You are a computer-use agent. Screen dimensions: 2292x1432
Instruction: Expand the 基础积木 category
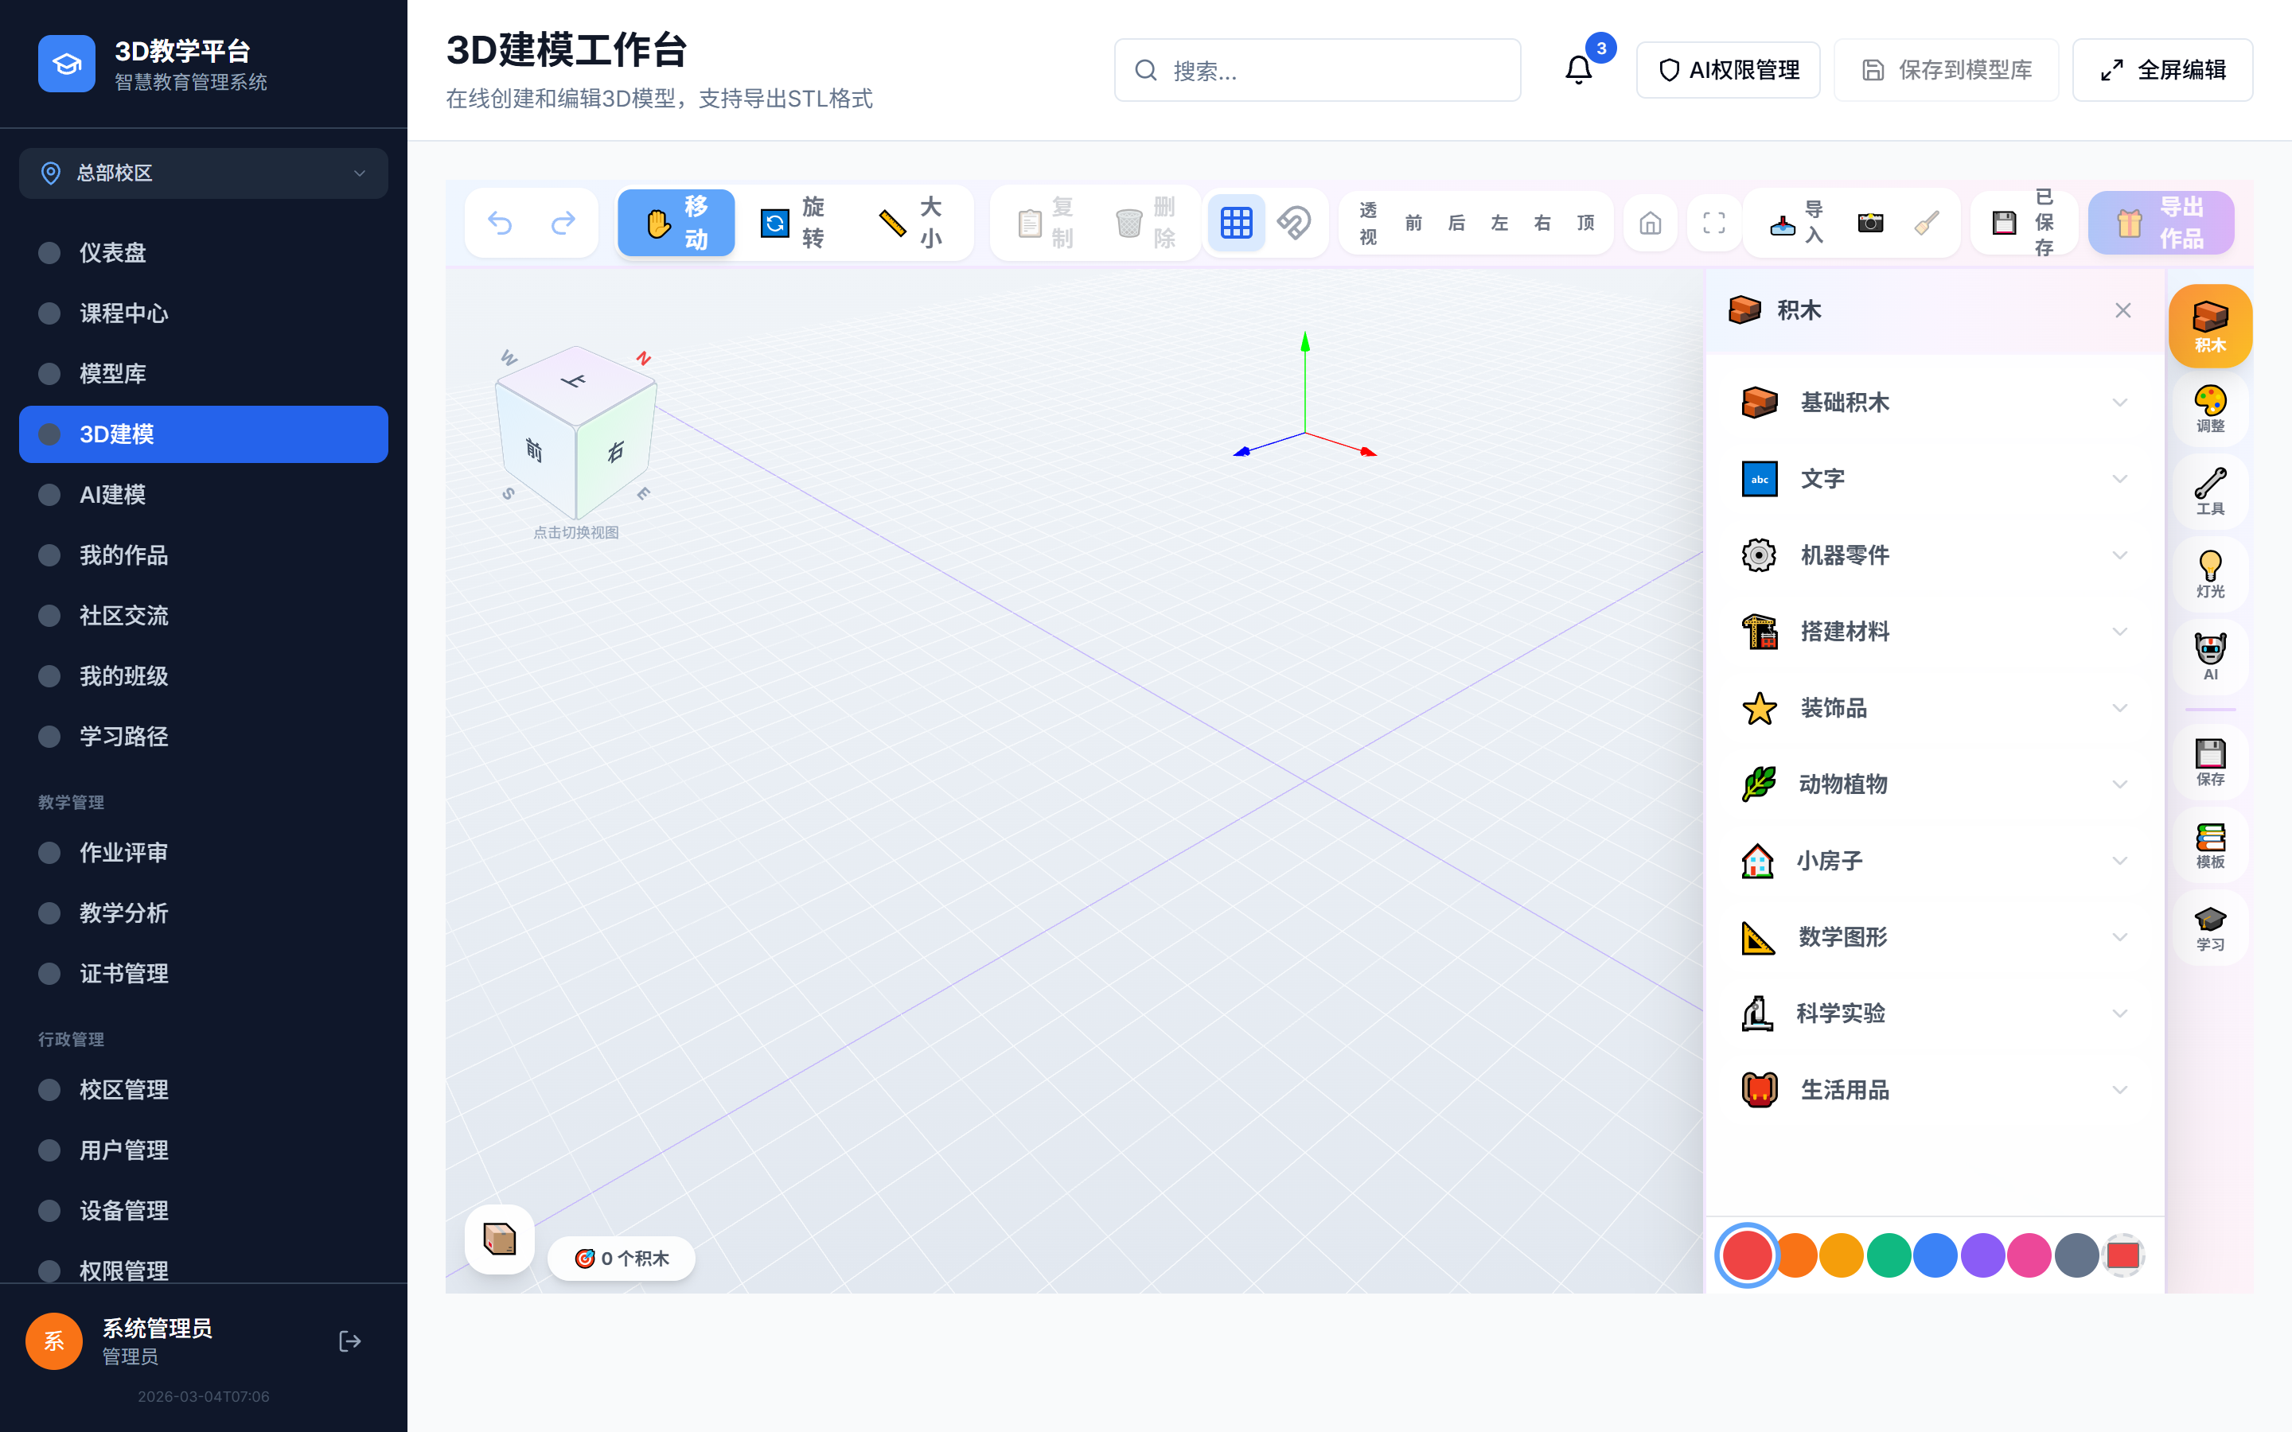1932,402
